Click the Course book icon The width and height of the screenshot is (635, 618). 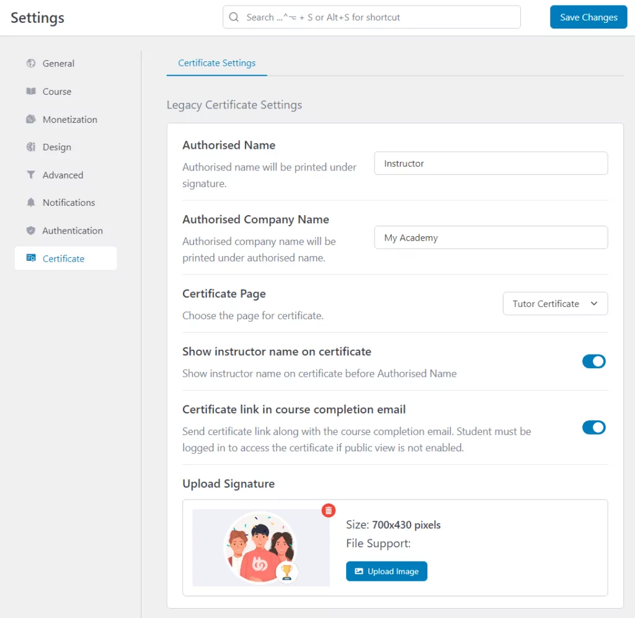point(31,91)
